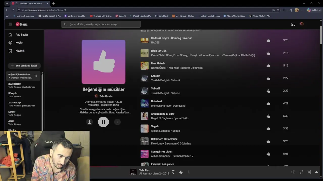323x181 pixels.
Task: Toggle like on Hades & Beyza - Bomboş Duvarlar
Action: point(268,40)
